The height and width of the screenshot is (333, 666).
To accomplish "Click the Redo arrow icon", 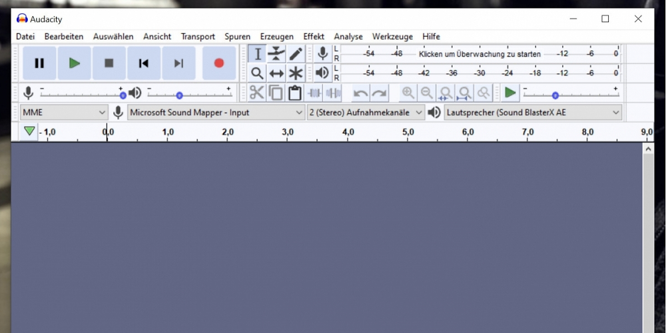I will tap(380, 93).
